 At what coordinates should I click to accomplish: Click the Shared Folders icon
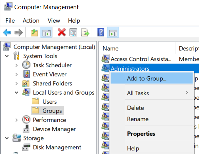(x=26, y=83)
